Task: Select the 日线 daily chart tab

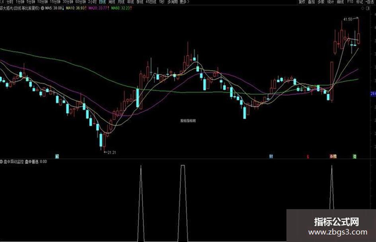Action: (x=102, y=2)
